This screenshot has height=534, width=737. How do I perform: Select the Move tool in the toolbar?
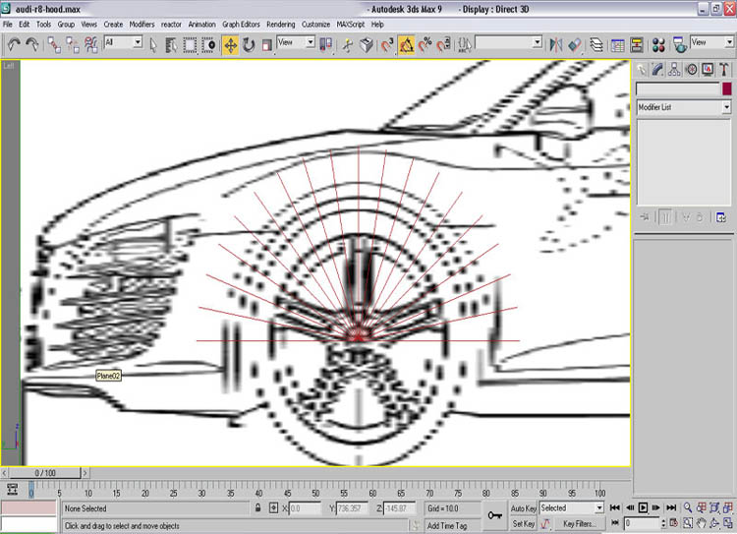[230, 44]
